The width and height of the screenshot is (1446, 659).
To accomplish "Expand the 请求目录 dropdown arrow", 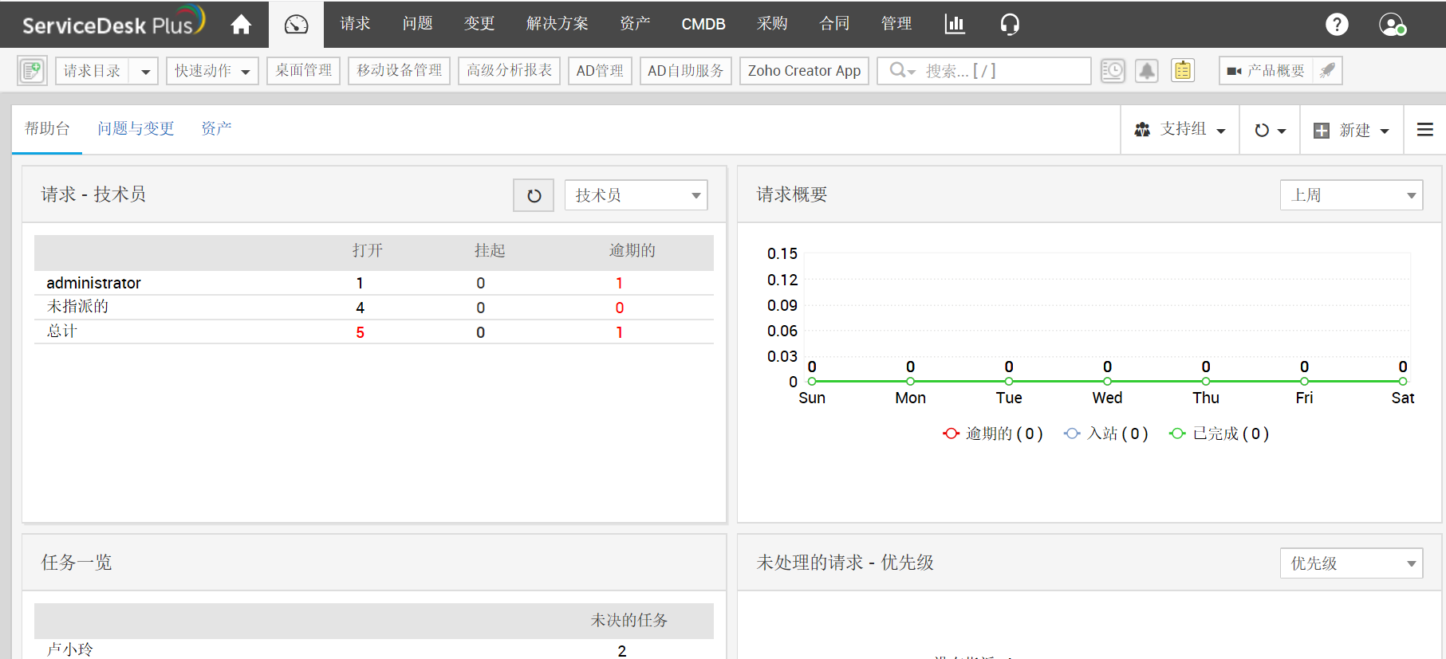I will 145,71.
